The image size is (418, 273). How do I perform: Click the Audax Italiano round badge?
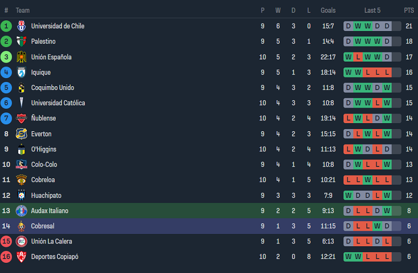pyautogui.click(x=21, y=211)
